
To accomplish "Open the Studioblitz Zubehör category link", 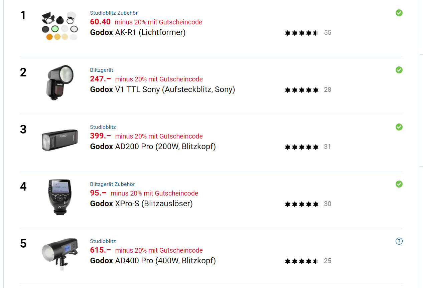I will (114, 13).
